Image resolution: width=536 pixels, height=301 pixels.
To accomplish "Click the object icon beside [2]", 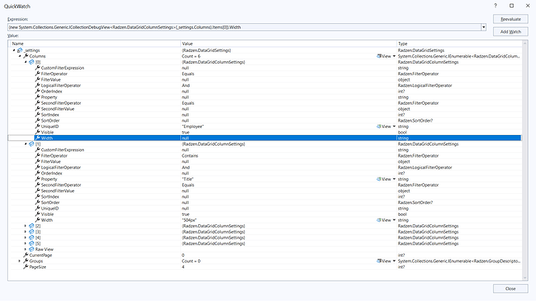I will point(31,226).
